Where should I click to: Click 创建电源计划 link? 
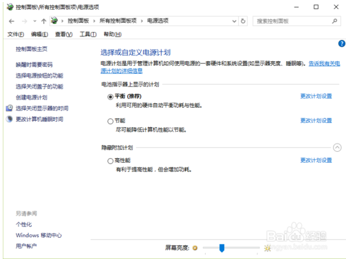click(x=32, y=98)
